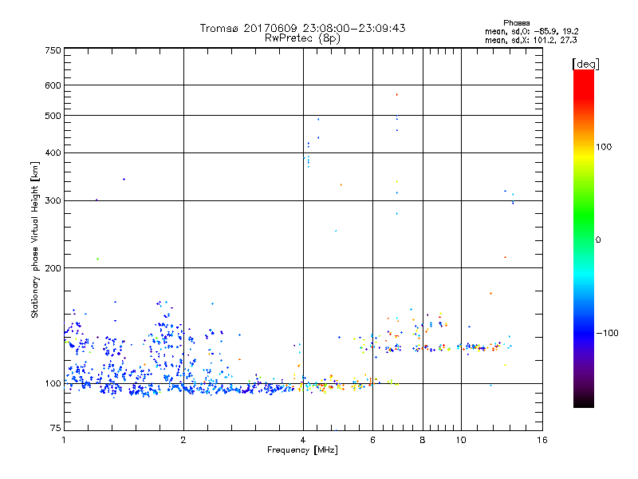Image resolution: width=638 pixels, height=479 pixels.
Task: Click the y-axis tick label '300'
Action: 53,201
